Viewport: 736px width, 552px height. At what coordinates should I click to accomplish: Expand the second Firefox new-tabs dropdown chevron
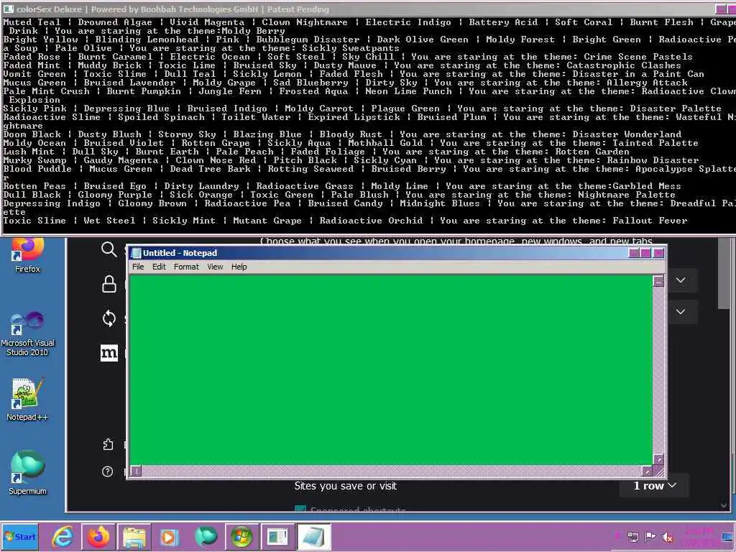click(681, 312)
